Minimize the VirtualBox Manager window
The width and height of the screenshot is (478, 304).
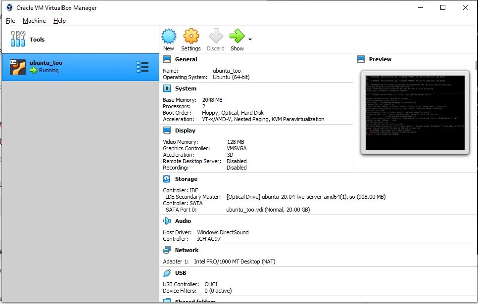(421, 7)
